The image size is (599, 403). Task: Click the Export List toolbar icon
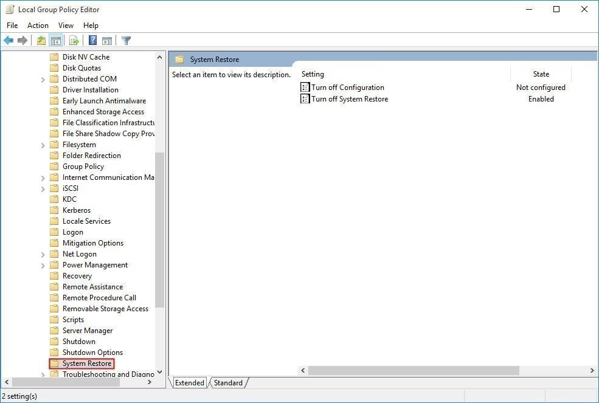pos(74,41)
